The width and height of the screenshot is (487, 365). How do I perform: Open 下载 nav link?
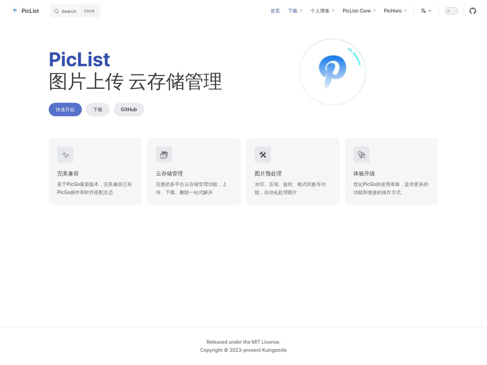295,11
